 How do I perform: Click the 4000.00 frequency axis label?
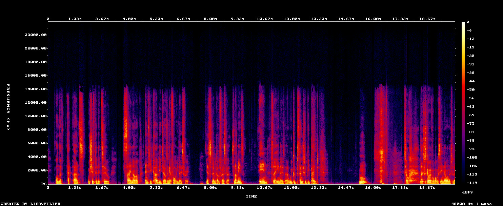[37, 157]
